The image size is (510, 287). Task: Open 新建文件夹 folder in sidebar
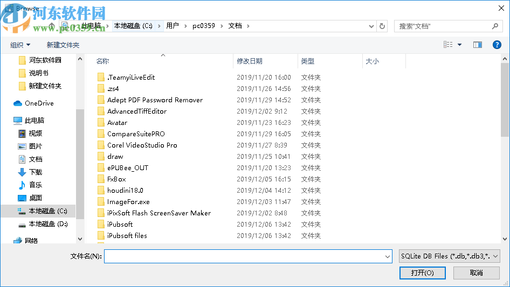click(x=40, y=86)
